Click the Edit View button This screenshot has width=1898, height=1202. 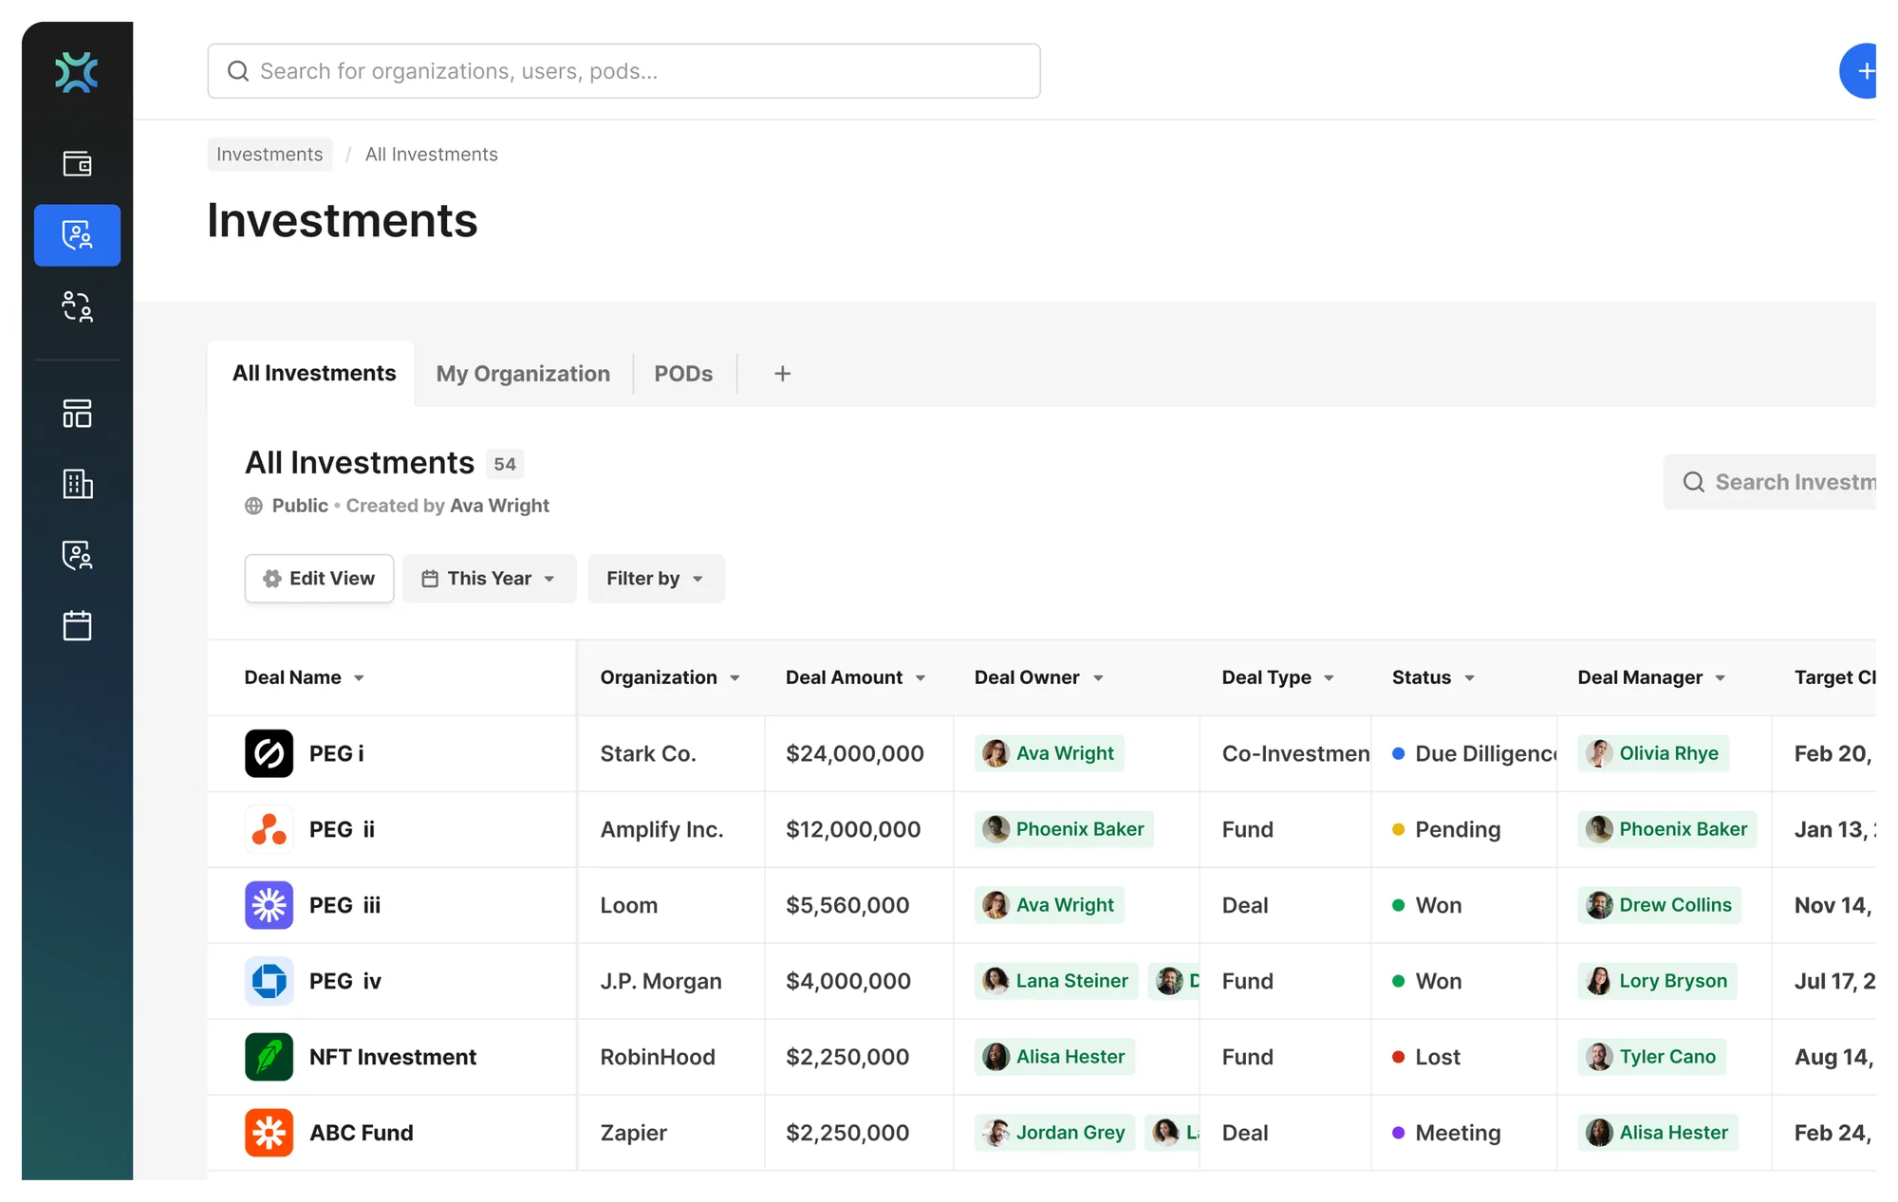pyautogui.click(x=319, y=579)
